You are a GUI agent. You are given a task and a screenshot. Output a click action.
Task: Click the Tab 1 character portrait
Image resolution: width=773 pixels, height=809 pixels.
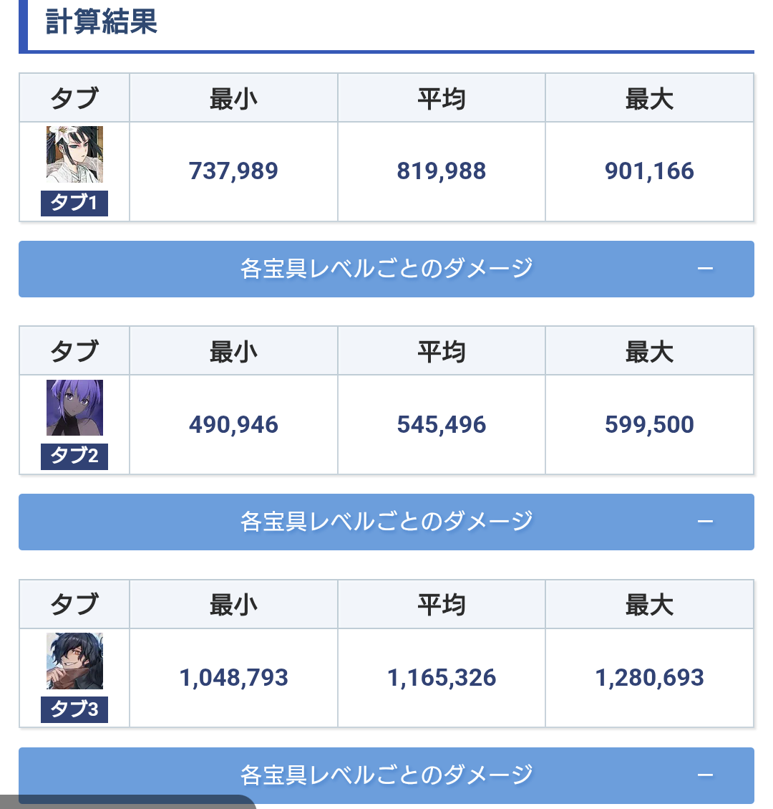[x=74, y=154]
